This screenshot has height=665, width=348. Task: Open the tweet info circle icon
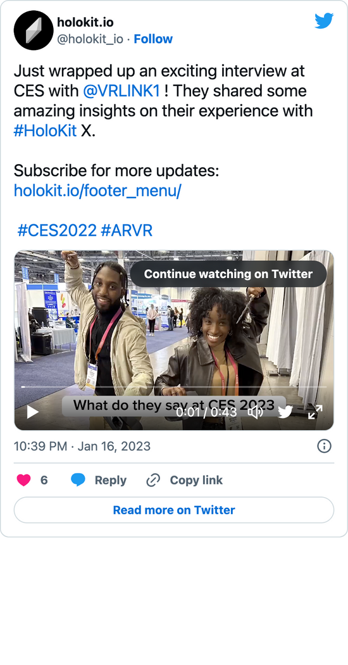[x=324, y=446]
